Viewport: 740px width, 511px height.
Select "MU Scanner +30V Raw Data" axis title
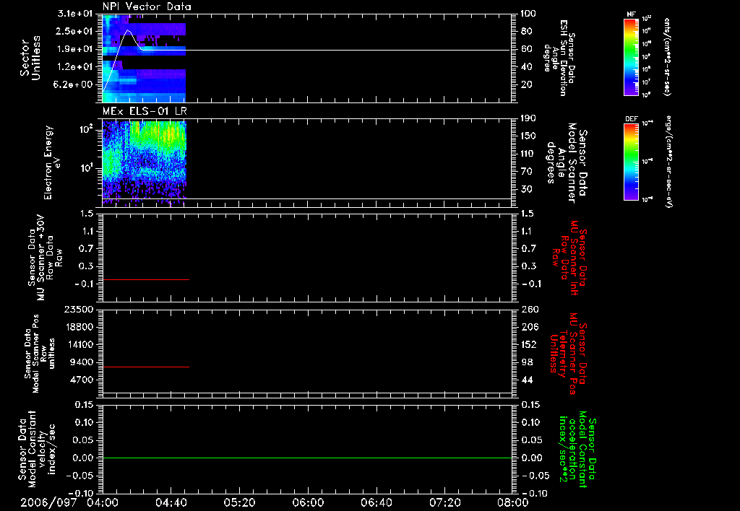45,258
